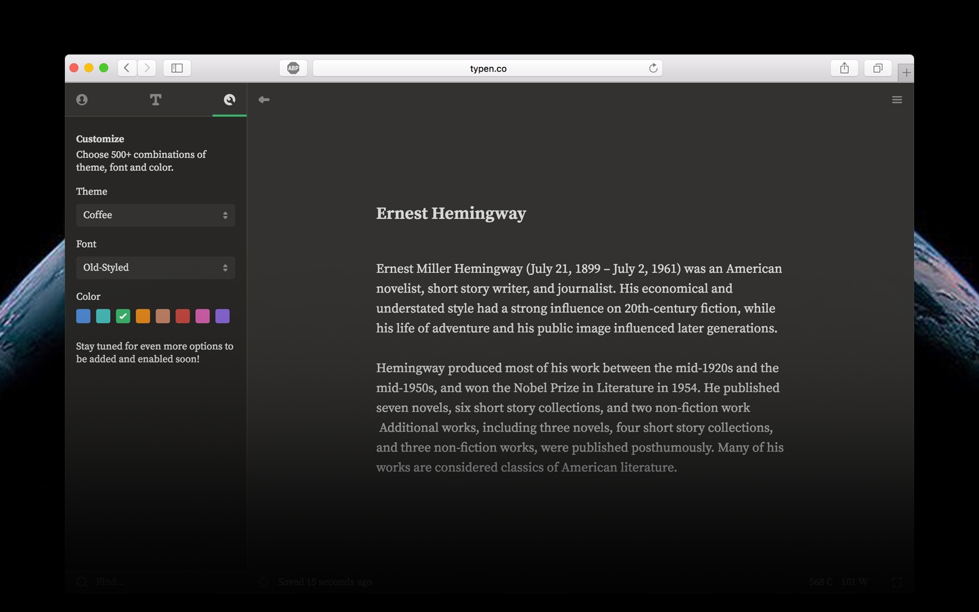This screenshot has width=979, height=612.
Task: Reload the page
Action: click(653, 68)
